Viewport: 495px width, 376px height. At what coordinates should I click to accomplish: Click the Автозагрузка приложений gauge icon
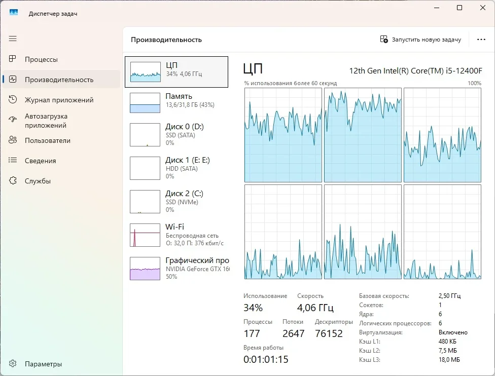[x=13, y=120]
